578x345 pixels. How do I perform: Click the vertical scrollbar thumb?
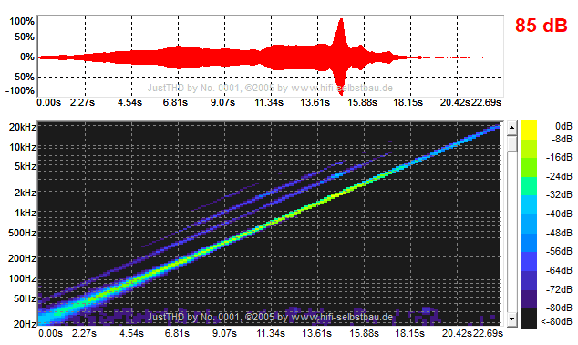tap(511, 143)
